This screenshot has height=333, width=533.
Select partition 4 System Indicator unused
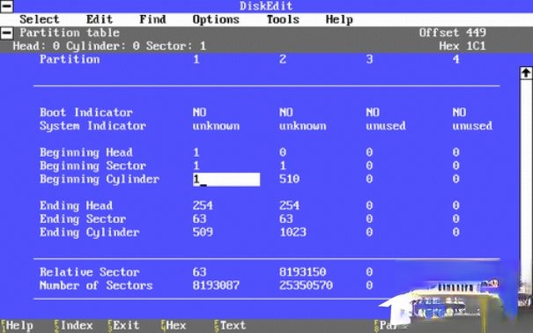pos(472,126)
